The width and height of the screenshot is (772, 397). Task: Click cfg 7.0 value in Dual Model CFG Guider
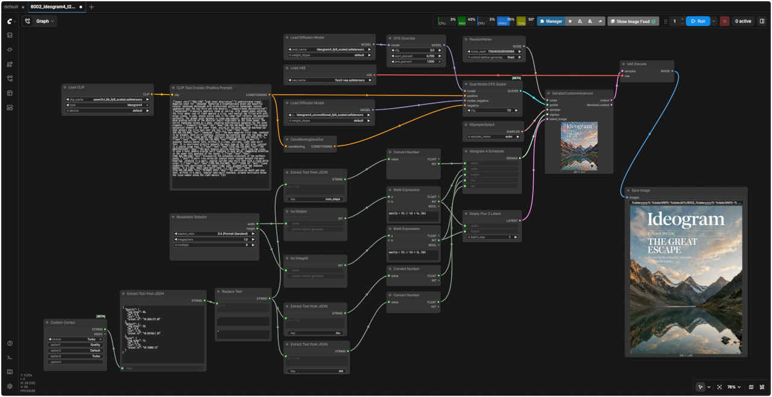coord(493,110)
